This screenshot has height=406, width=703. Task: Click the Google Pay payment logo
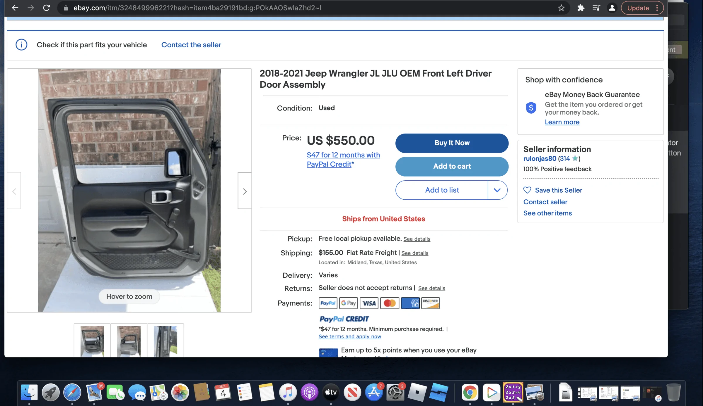(348, 303)
